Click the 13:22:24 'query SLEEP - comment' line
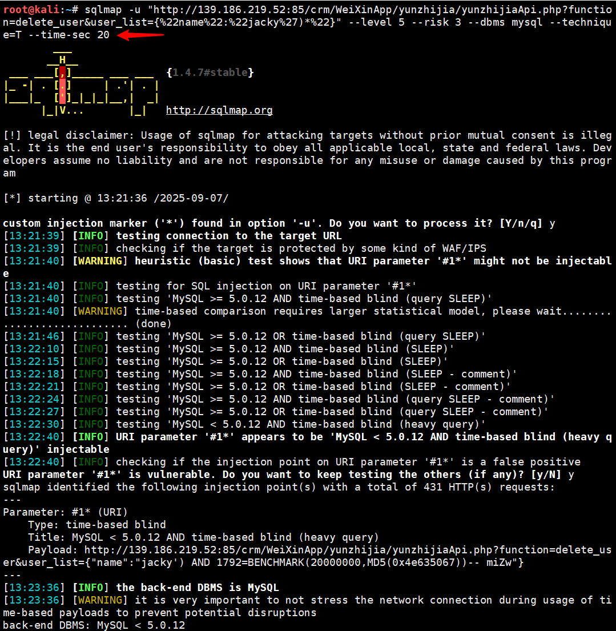 pyautogui.click(x=279, y=399)
